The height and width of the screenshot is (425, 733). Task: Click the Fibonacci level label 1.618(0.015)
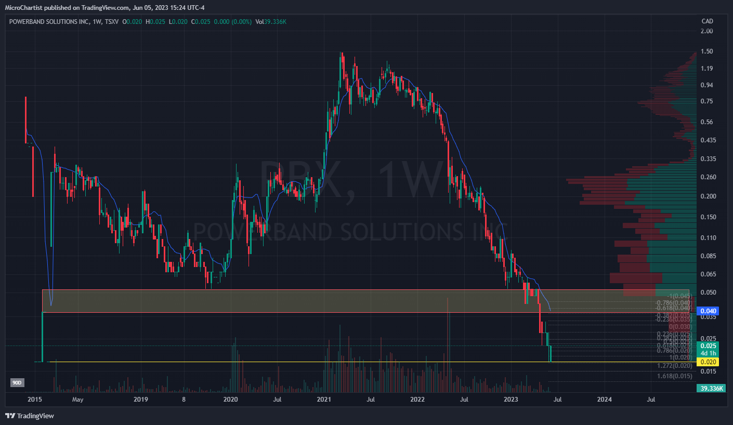pyautogui.click(x=674, y=376)
